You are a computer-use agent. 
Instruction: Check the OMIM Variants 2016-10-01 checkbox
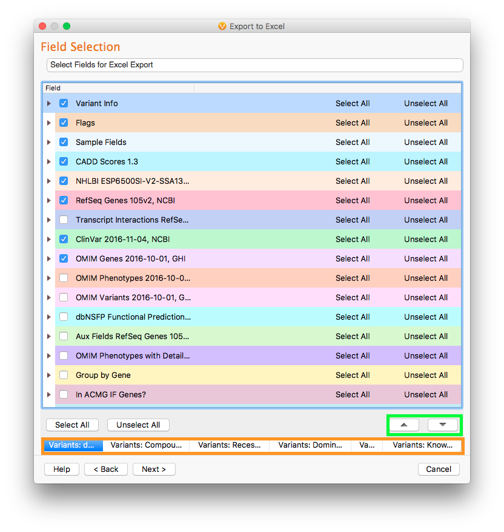click(64, 297)
